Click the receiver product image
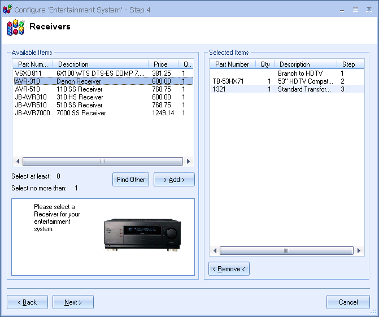The image size is (379, 317). click(141, 233)
